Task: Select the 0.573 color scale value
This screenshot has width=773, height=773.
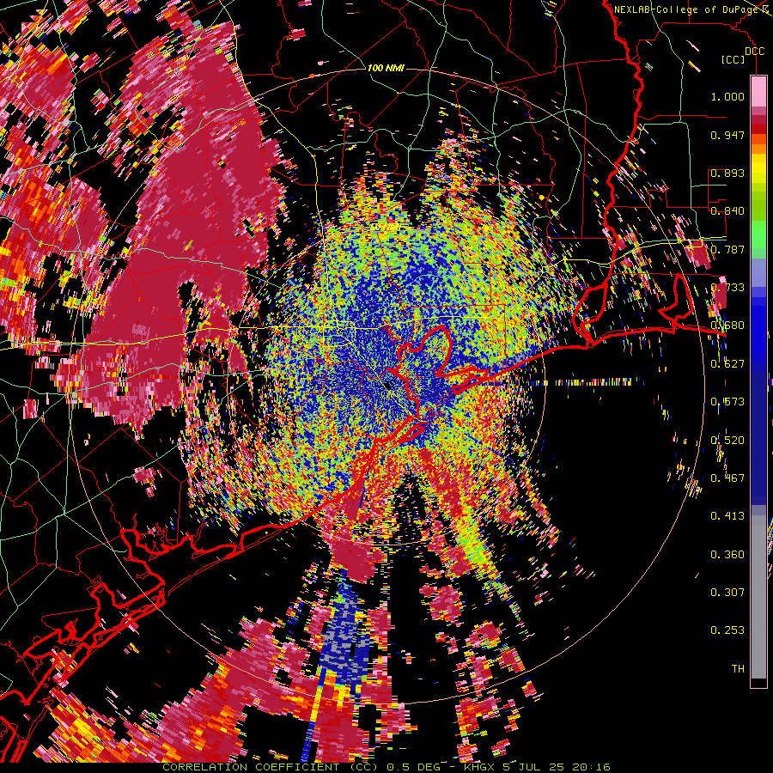Action: [x=727, y=402]
